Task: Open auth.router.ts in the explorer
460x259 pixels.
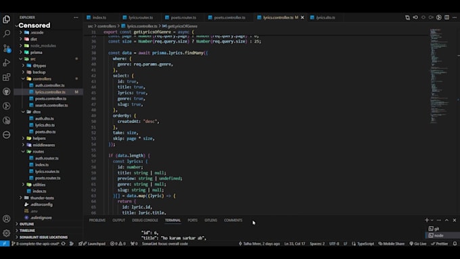Action: pos(47,158)
